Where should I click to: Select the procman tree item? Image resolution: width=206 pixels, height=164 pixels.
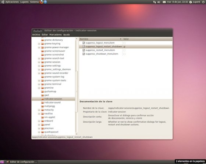point(49,128)
